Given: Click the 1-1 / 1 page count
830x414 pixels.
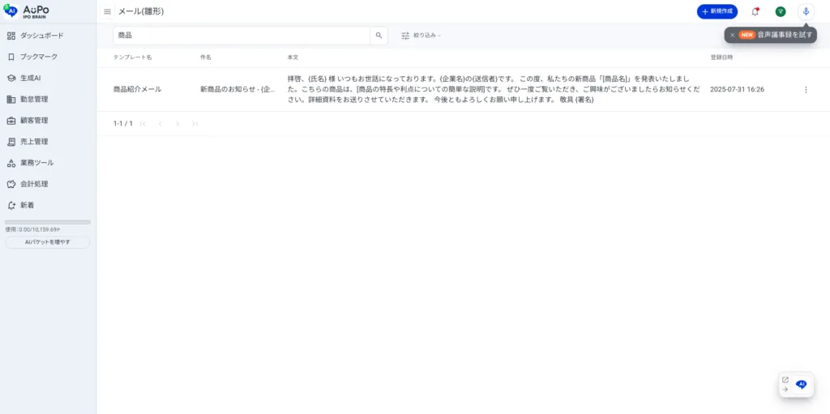Looking at the screenshot, I should click(123, 123).
